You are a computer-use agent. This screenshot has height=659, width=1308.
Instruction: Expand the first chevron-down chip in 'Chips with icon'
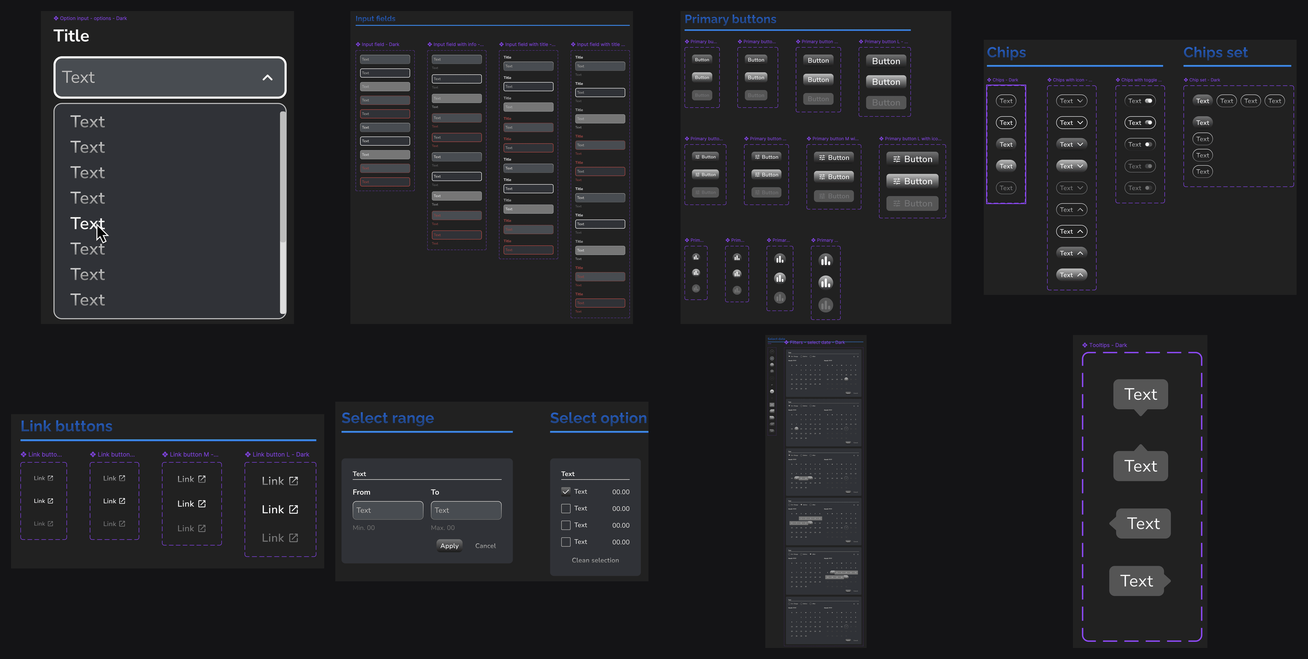pyautogui.click(x=1071, y=101)
